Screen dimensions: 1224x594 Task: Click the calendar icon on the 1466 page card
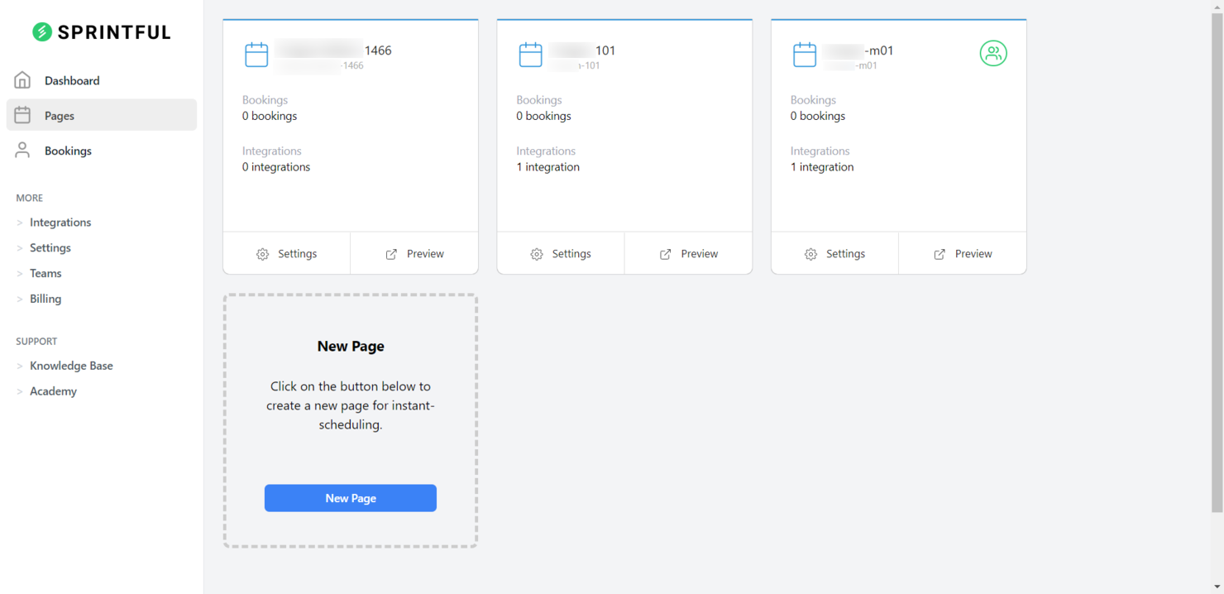pos(256,54)
